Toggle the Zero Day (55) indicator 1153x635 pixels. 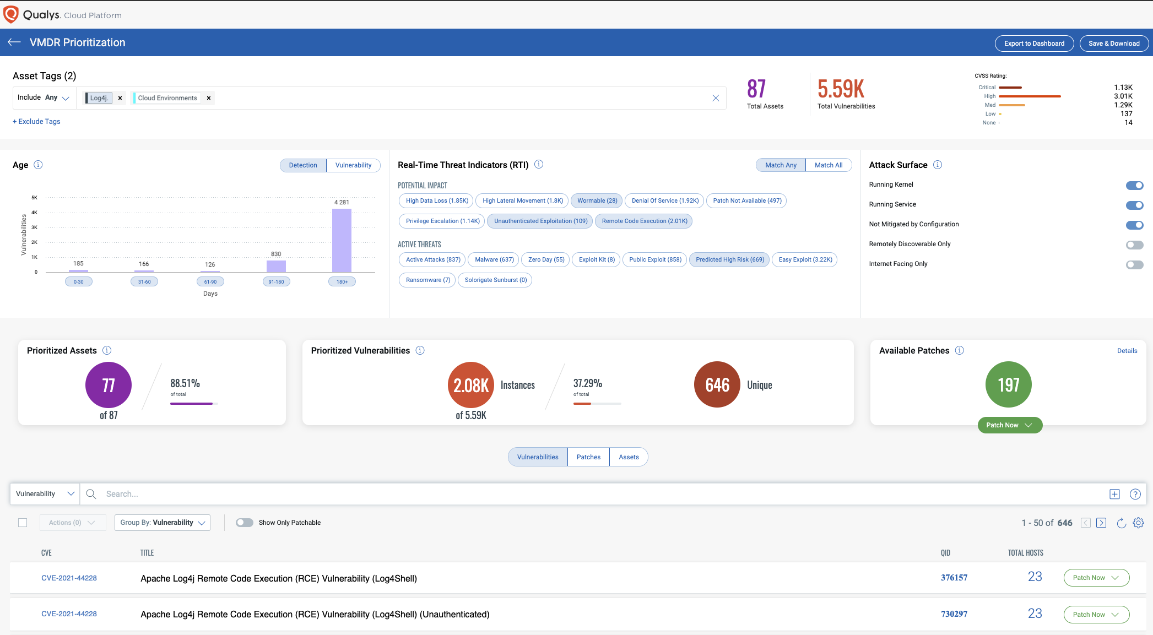tap(546, 260)
